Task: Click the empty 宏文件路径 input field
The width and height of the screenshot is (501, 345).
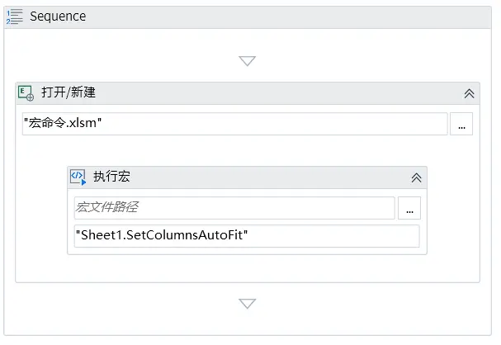Action: 234,208
